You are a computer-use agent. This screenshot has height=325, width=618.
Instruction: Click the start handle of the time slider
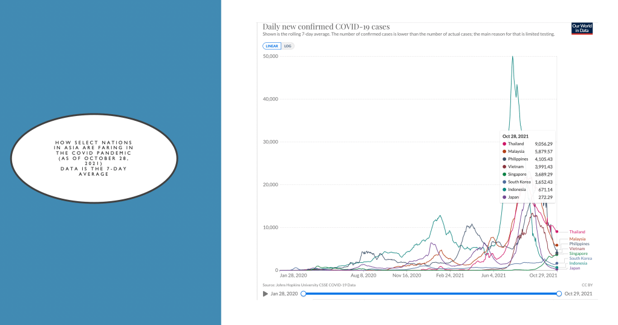tap(303, 294)
